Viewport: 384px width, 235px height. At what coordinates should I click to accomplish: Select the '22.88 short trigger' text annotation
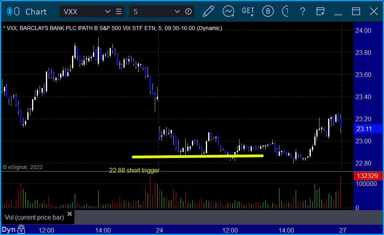pyautogui.click(x=134, y=170)
